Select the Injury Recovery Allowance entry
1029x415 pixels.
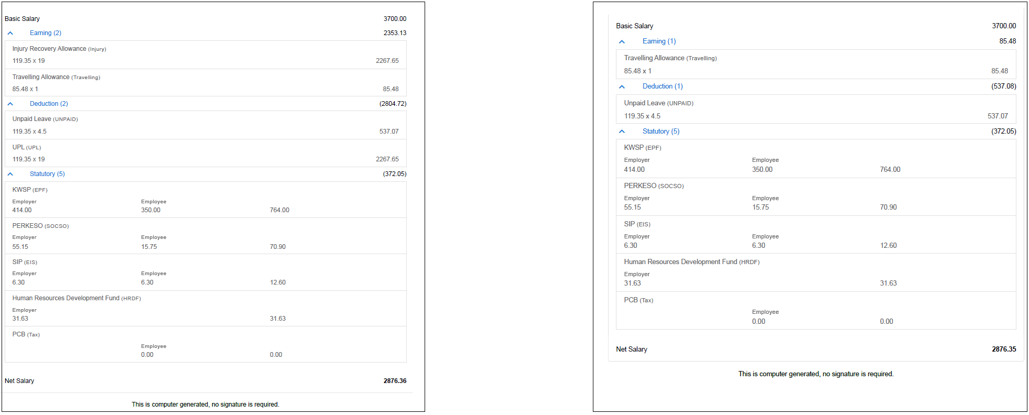[59, 49]
